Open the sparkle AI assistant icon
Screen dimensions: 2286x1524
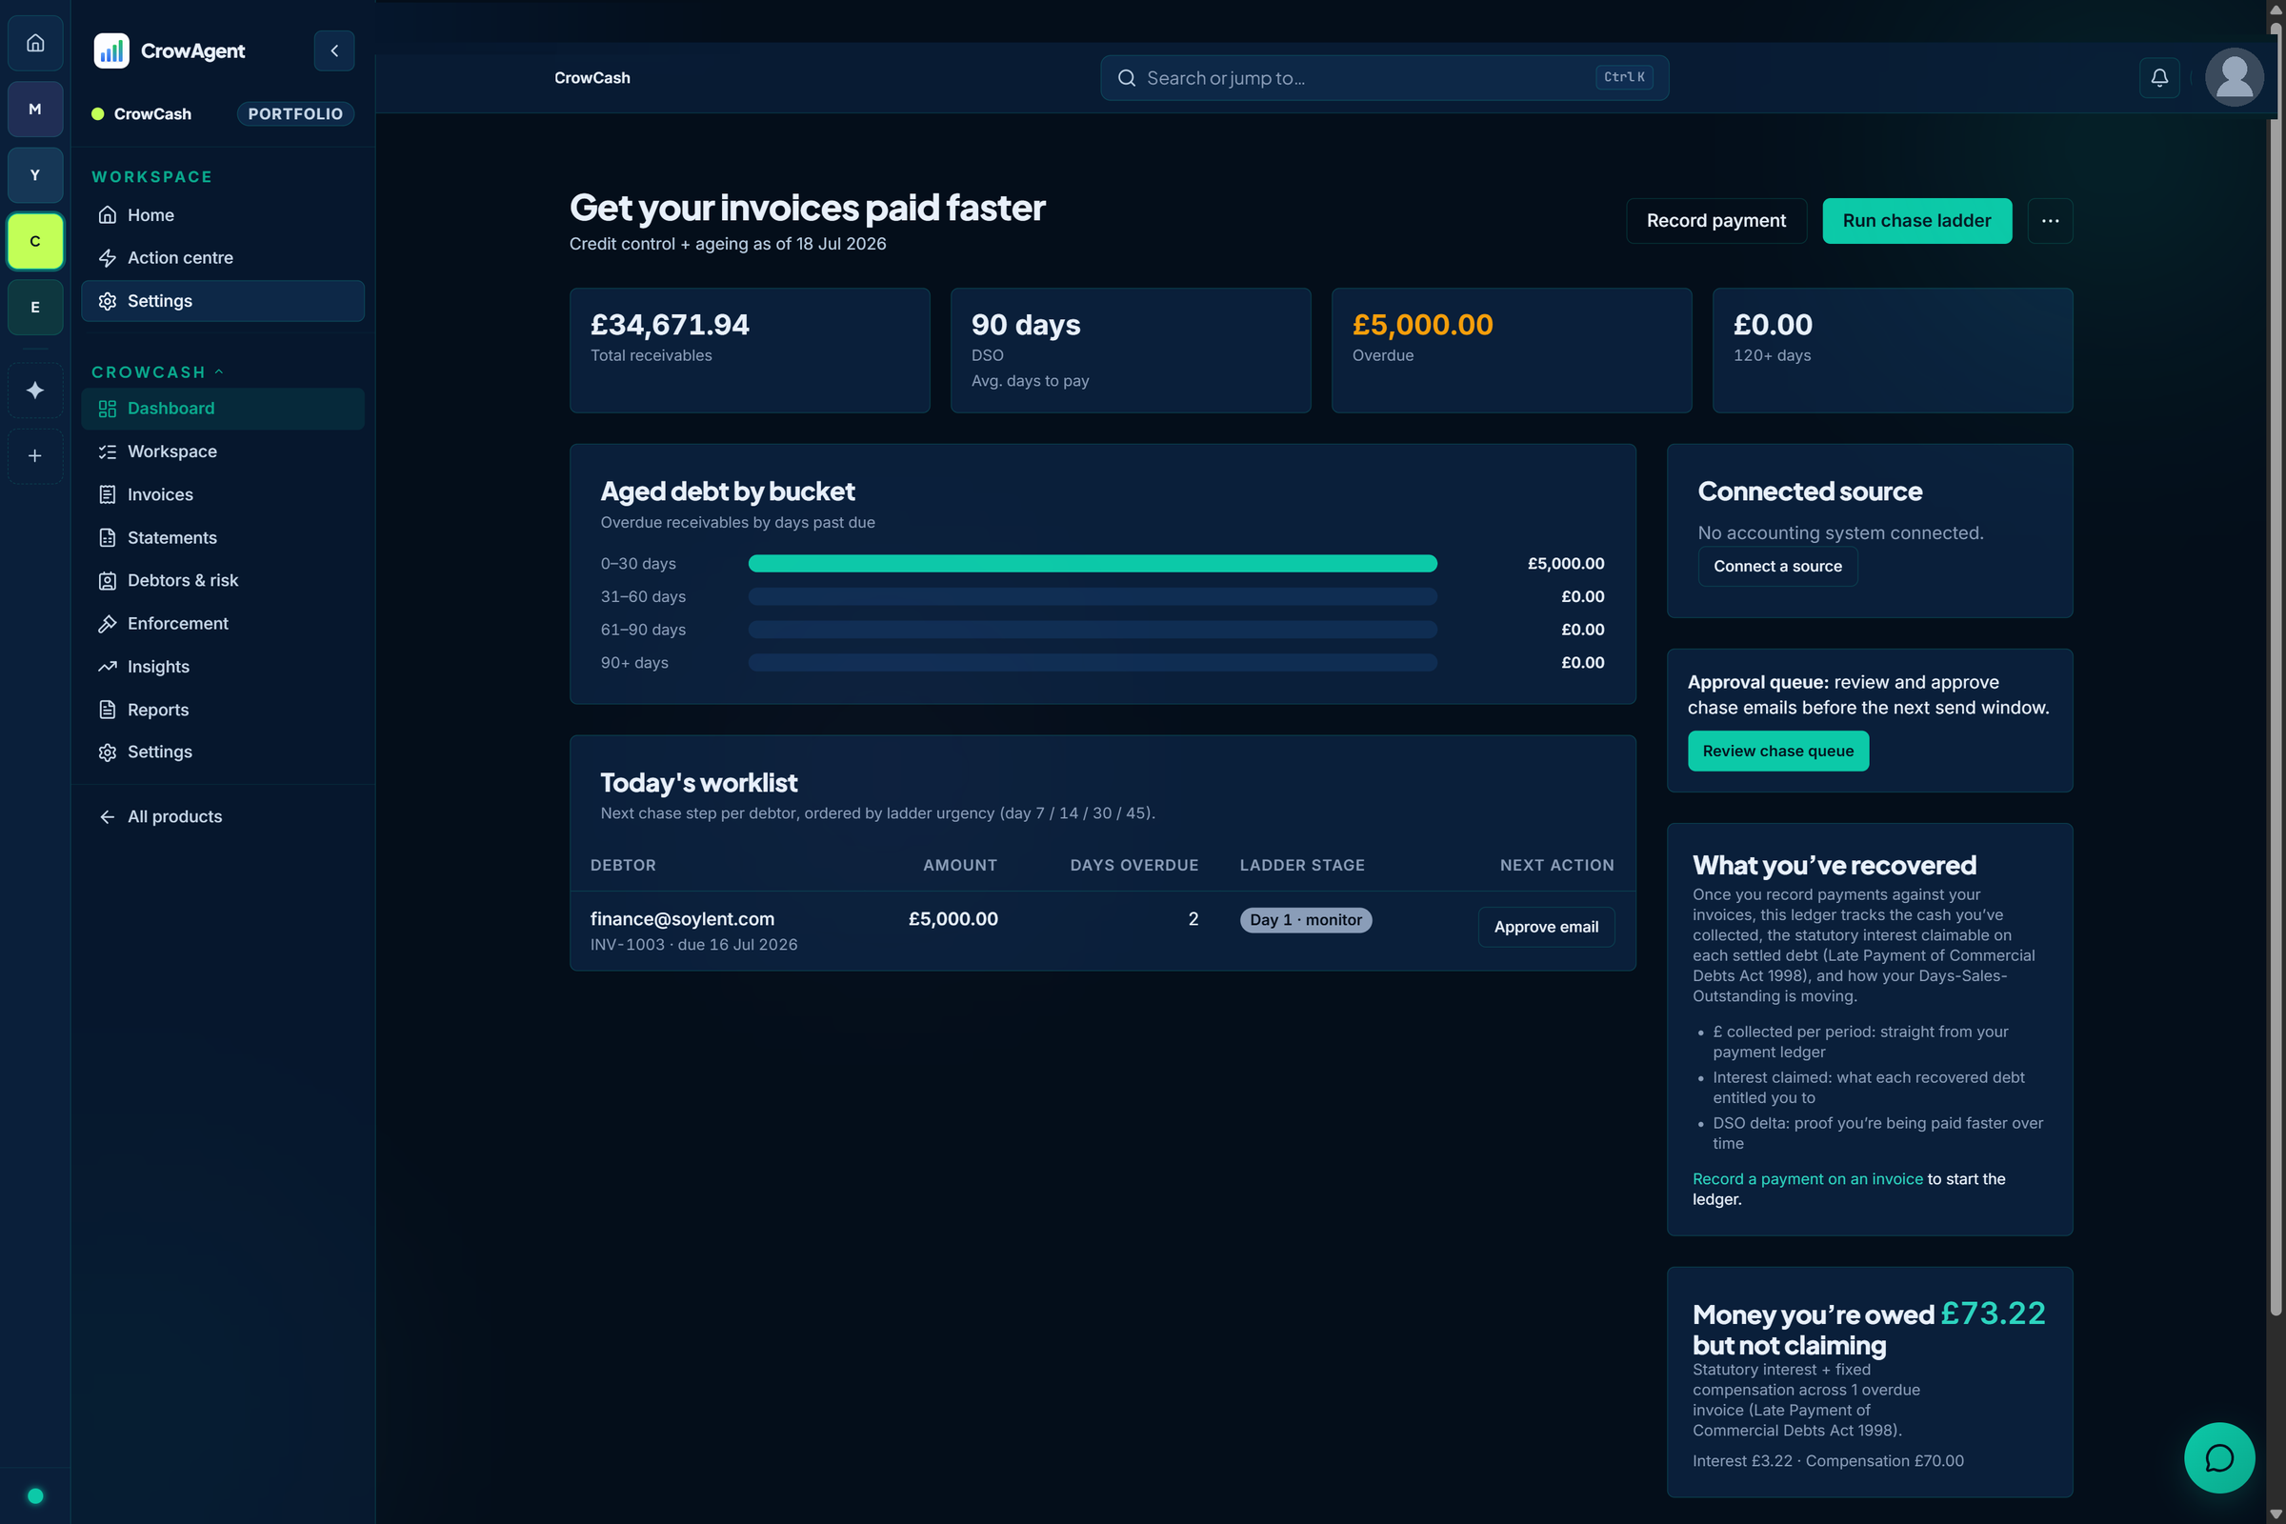35,390
